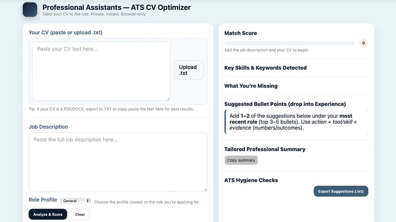Click the Suggested Bullet Points heading
The width and height of the screenshot is (396, 222).
tap(285, 104)
